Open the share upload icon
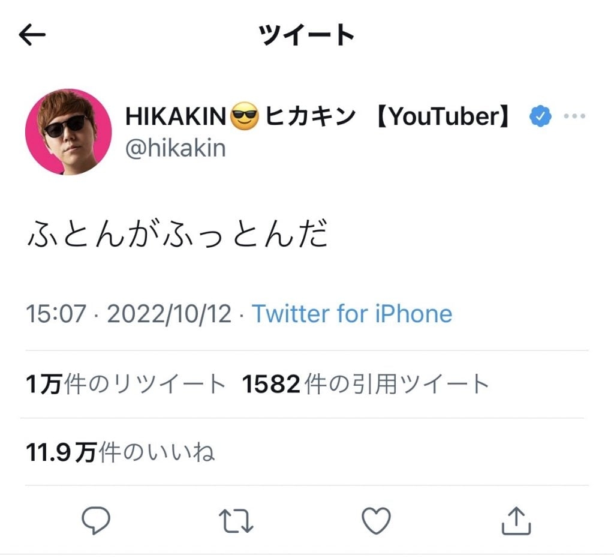This screenshot has width=614, height=558. point(516,521)
